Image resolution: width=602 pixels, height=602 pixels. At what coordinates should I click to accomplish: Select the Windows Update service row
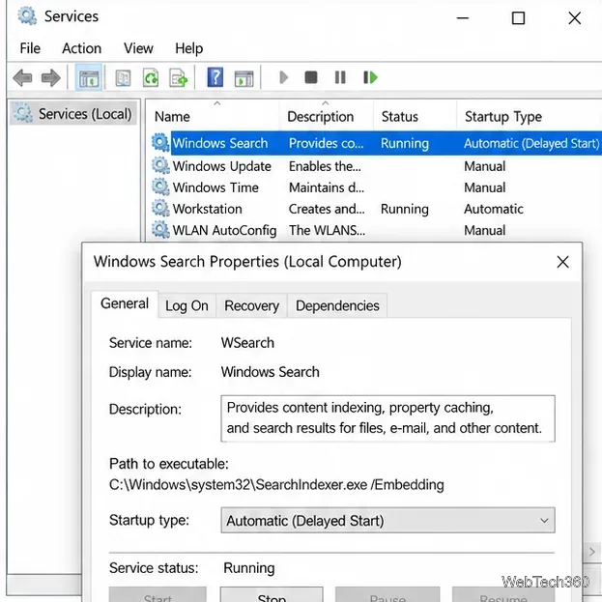pos(376,166)
